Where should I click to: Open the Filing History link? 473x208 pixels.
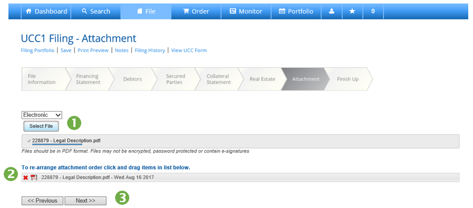point(149,51)
